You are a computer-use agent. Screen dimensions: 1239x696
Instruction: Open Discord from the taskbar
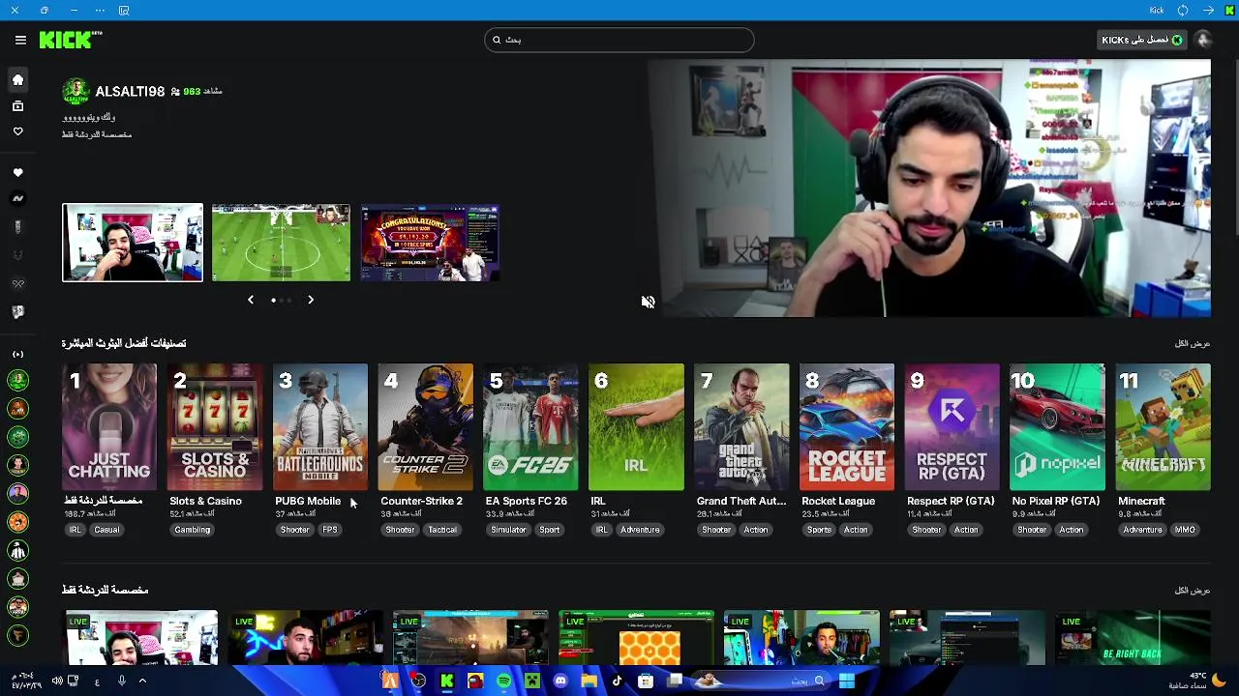tap(560, 681)
